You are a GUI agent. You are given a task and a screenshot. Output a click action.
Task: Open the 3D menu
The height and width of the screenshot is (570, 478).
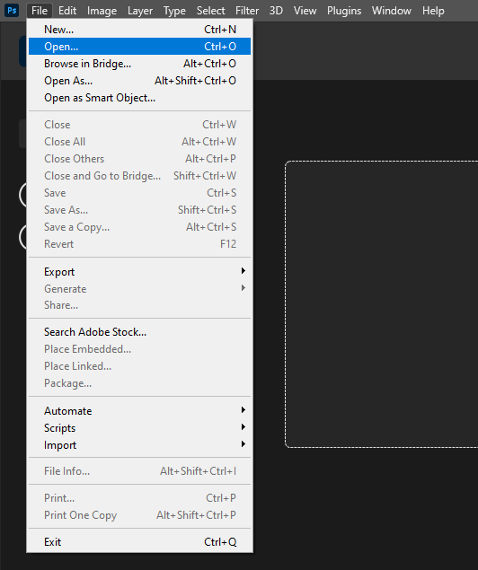(x=276, y=11)
